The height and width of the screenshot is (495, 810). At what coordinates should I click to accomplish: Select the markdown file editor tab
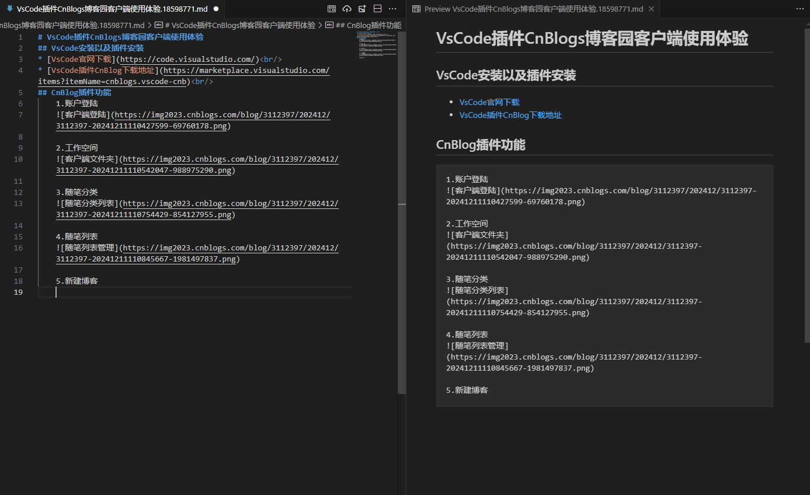pos(112,9)
